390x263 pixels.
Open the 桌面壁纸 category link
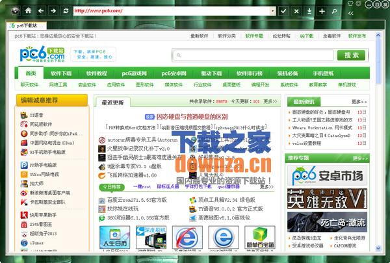pos(231,85)
